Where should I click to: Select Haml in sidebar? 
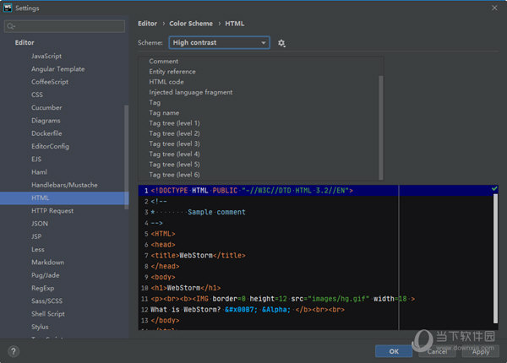pyautogui.click(x=39, y=172)
